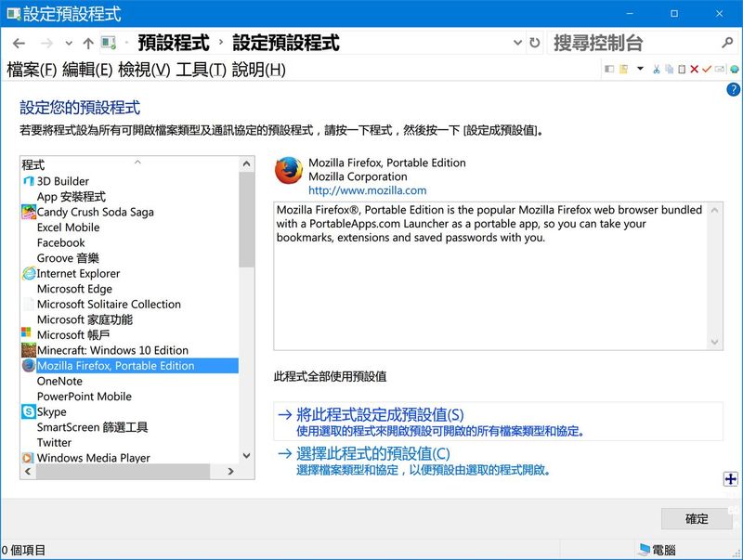Click the copy icon in toolbar
The height and width of the screenshot is (560, 743).
click(669, 69)
